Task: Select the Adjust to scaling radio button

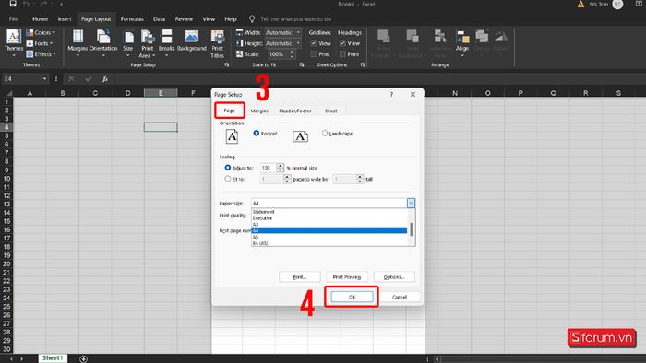Action: [x=227, y=168]
